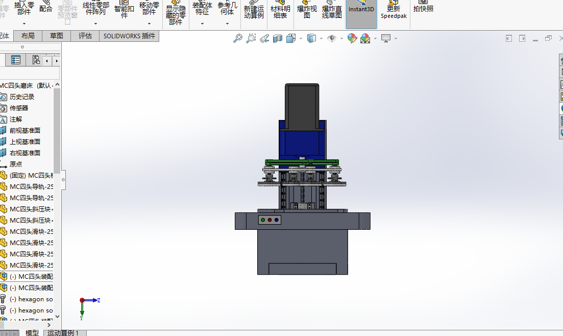The width and height of the screenshot is (563, 336).
Task: Click the Apply Scene icon
Action: 365,38
